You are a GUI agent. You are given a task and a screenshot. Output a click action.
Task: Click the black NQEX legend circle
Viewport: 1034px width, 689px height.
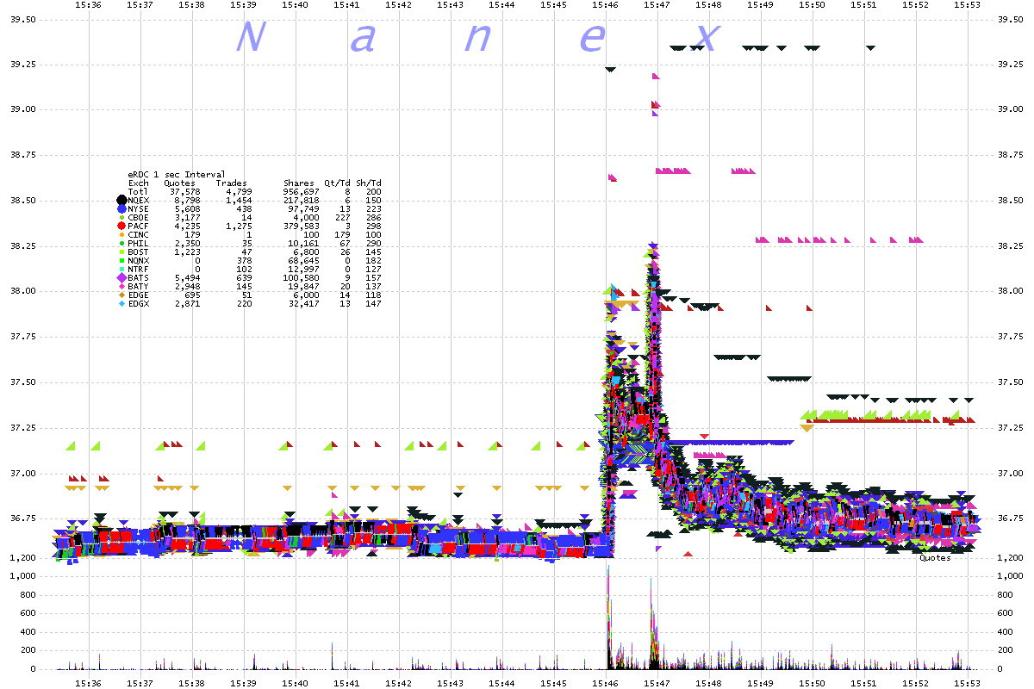pyautogui.click(x=121, y=200)
